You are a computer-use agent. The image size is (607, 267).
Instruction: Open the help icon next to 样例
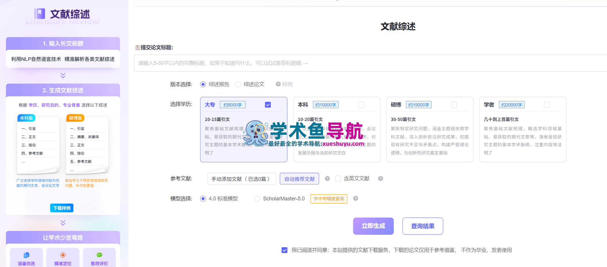pyautogui.click(x=278, y=84)
